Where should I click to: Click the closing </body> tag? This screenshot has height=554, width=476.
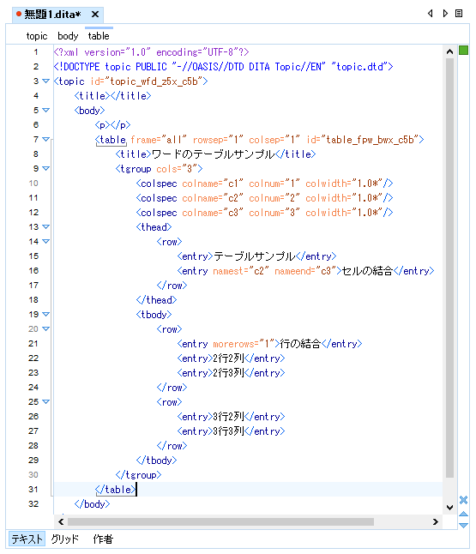pos(93,503)
